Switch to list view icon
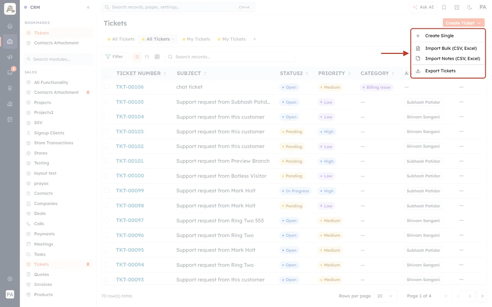Screen dimensions: 492x307 point(137,57)
